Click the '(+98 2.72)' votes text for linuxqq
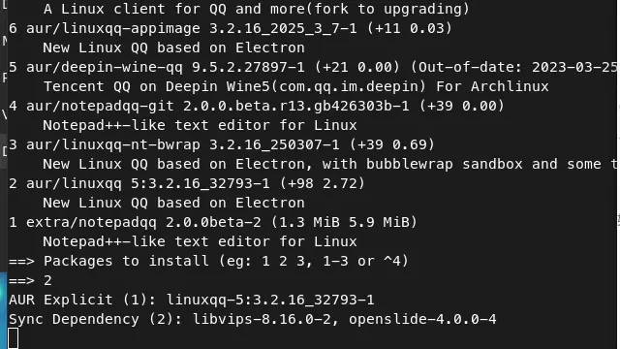 coord(322,183)
